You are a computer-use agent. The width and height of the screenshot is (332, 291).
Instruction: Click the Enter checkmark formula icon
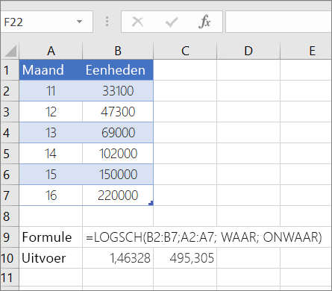click(x=172, y=22)
